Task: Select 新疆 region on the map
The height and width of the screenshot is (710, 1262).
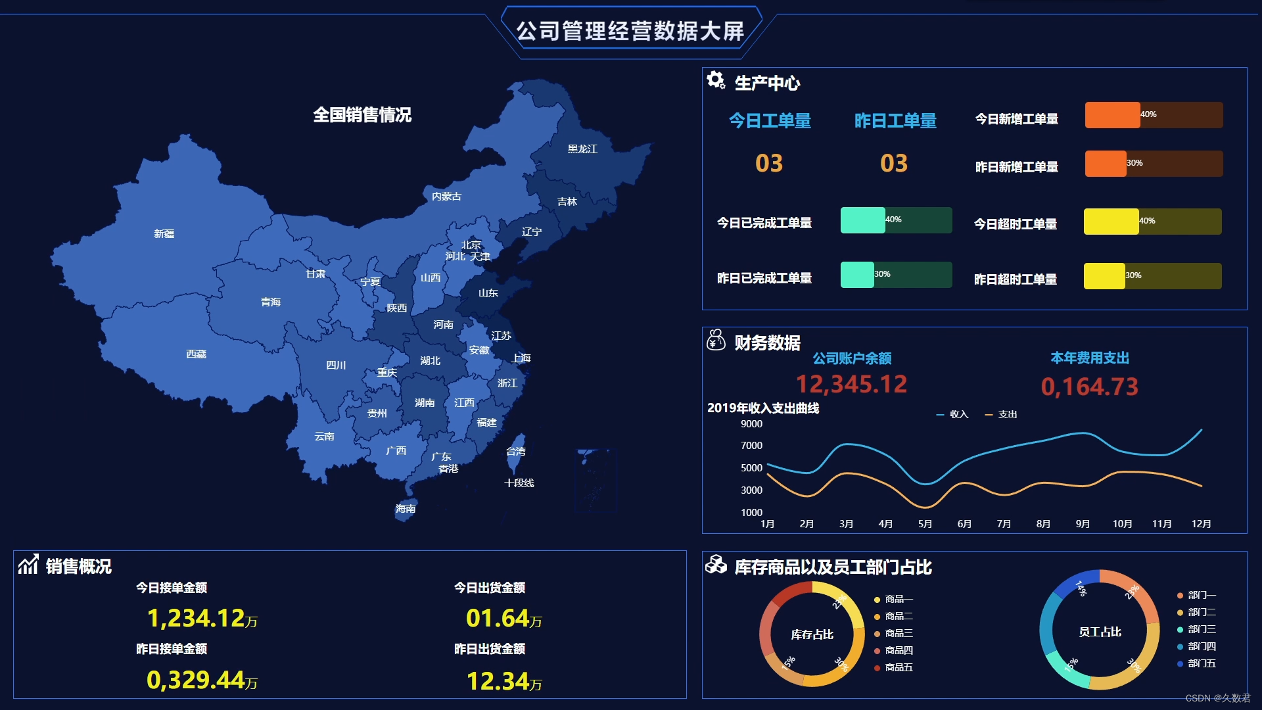Action: (164, 234)
